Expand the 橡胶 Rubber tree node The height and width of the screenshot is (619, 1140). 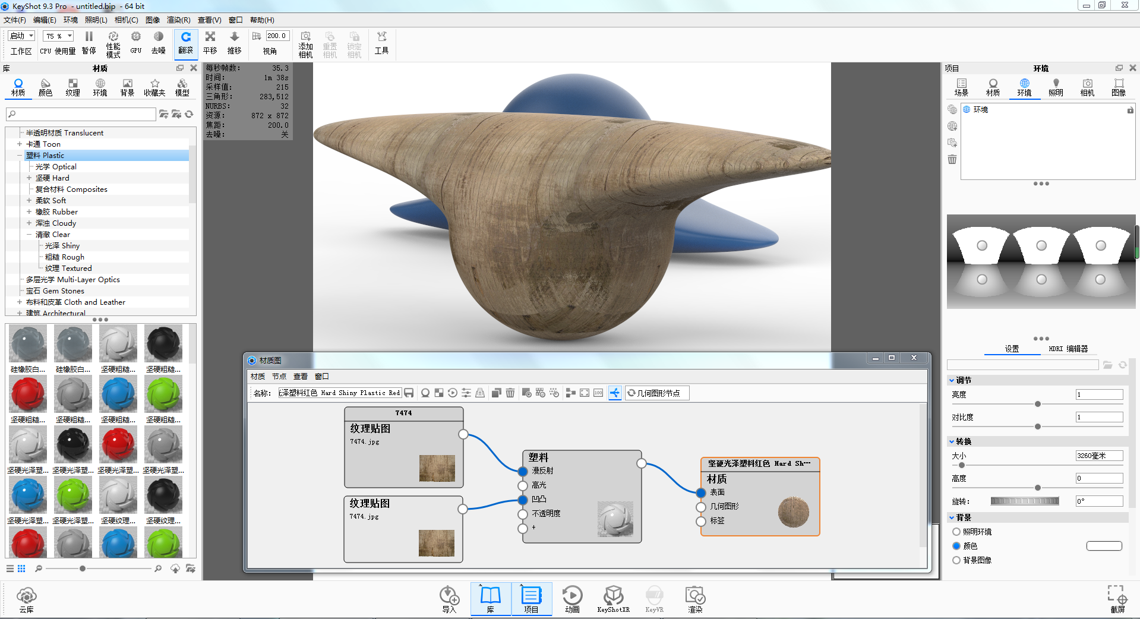(x=29, y=212)
